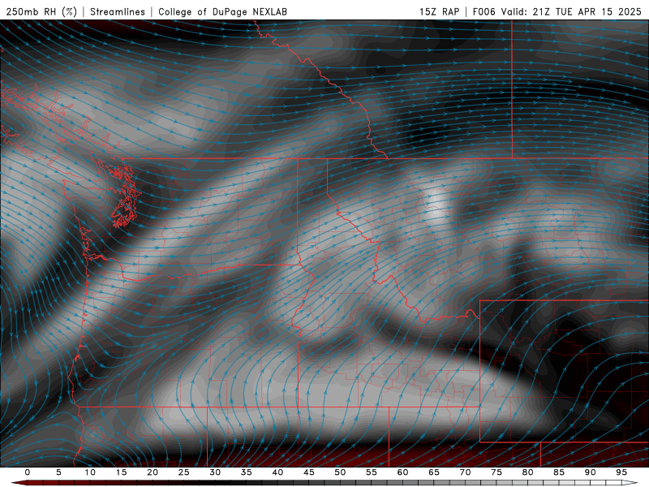Click the colorbar label '45'

(309, 472)
